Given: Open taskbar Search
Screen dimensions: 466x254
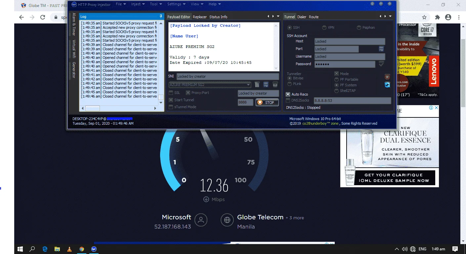Looking at the screenshot, I should (x=32, y=249).
